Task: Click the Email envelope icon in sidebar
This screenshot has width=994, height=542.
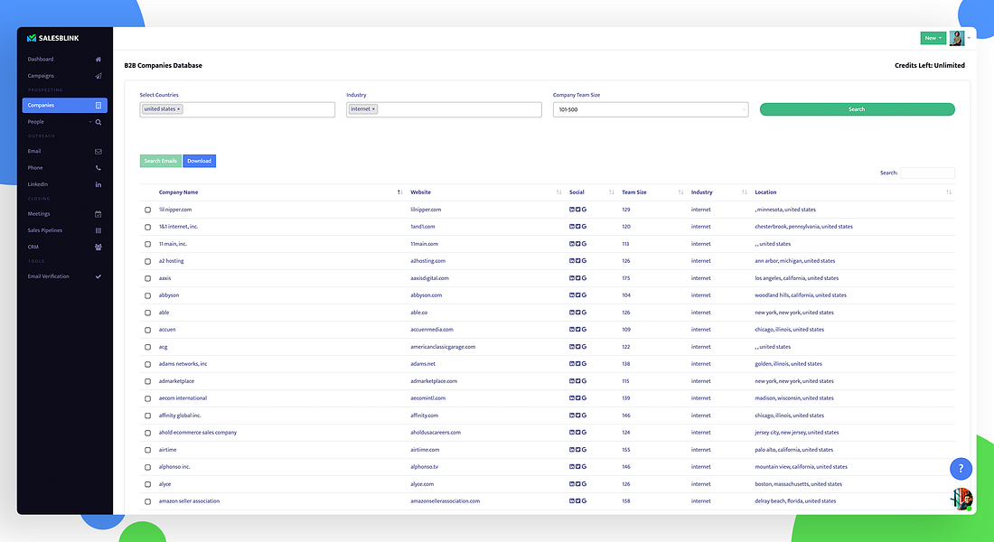Action: [98, 152]
